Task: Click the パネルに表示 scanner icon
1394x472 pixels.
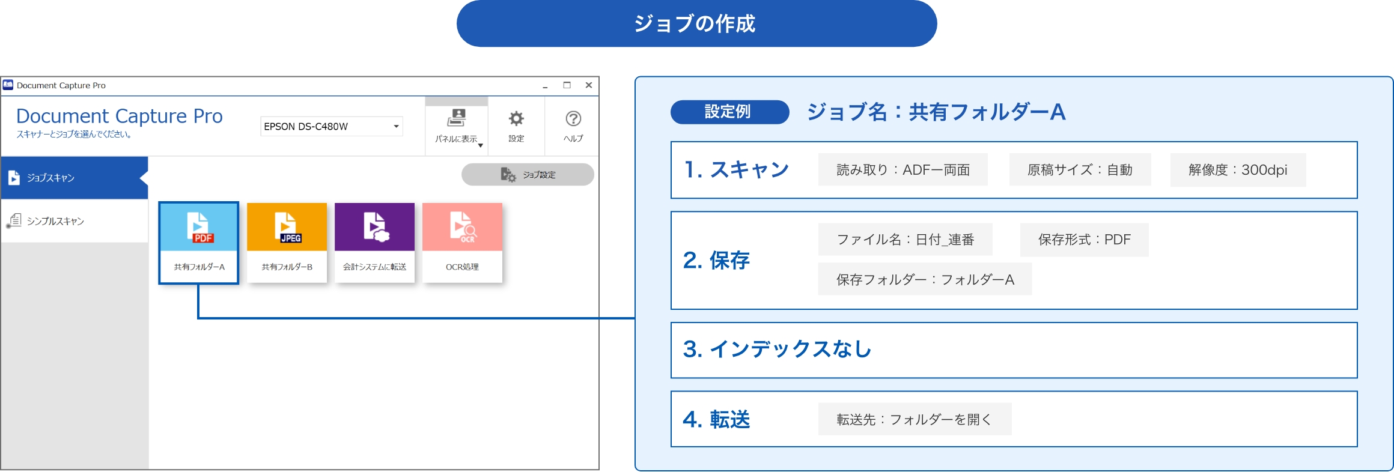Action: [457, 118]
